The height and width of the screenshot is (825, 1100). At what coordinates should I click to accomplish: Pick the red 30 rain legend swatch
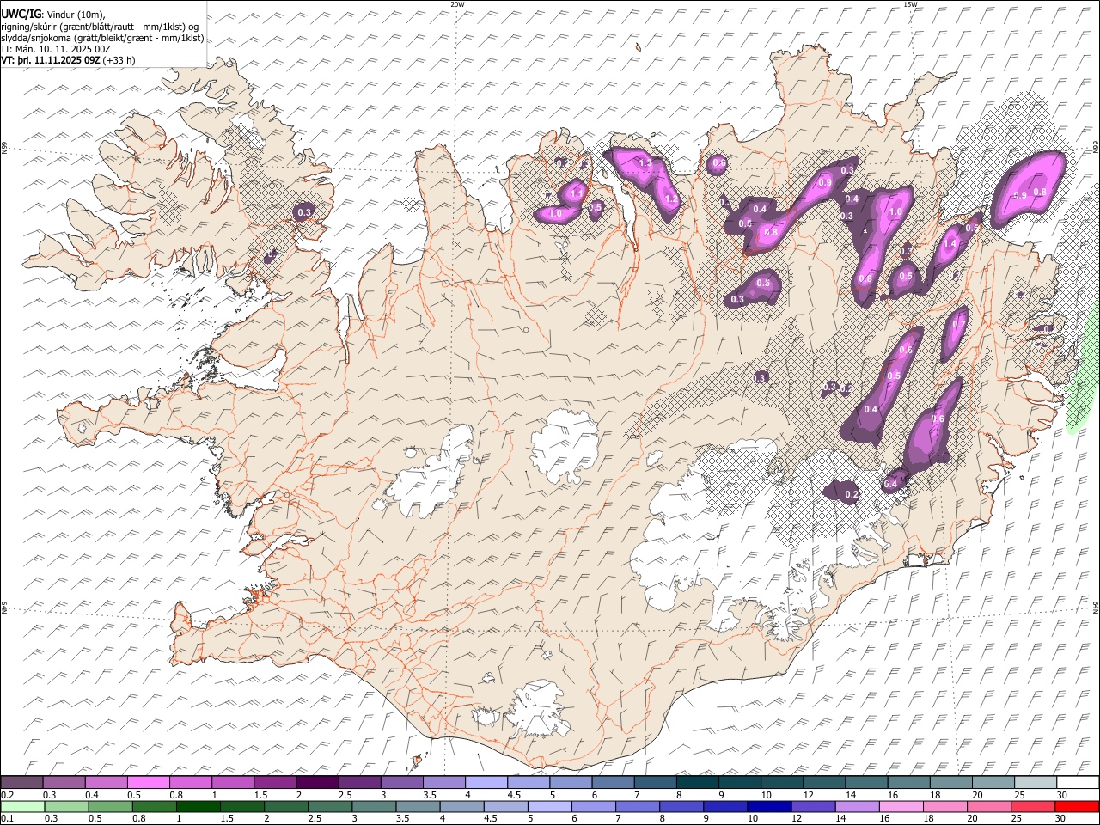(x=1076, y=807)
